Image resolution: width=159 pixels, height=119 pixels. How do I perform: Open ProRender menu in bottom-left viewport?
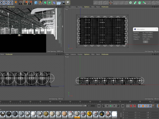tap(9, 54)
